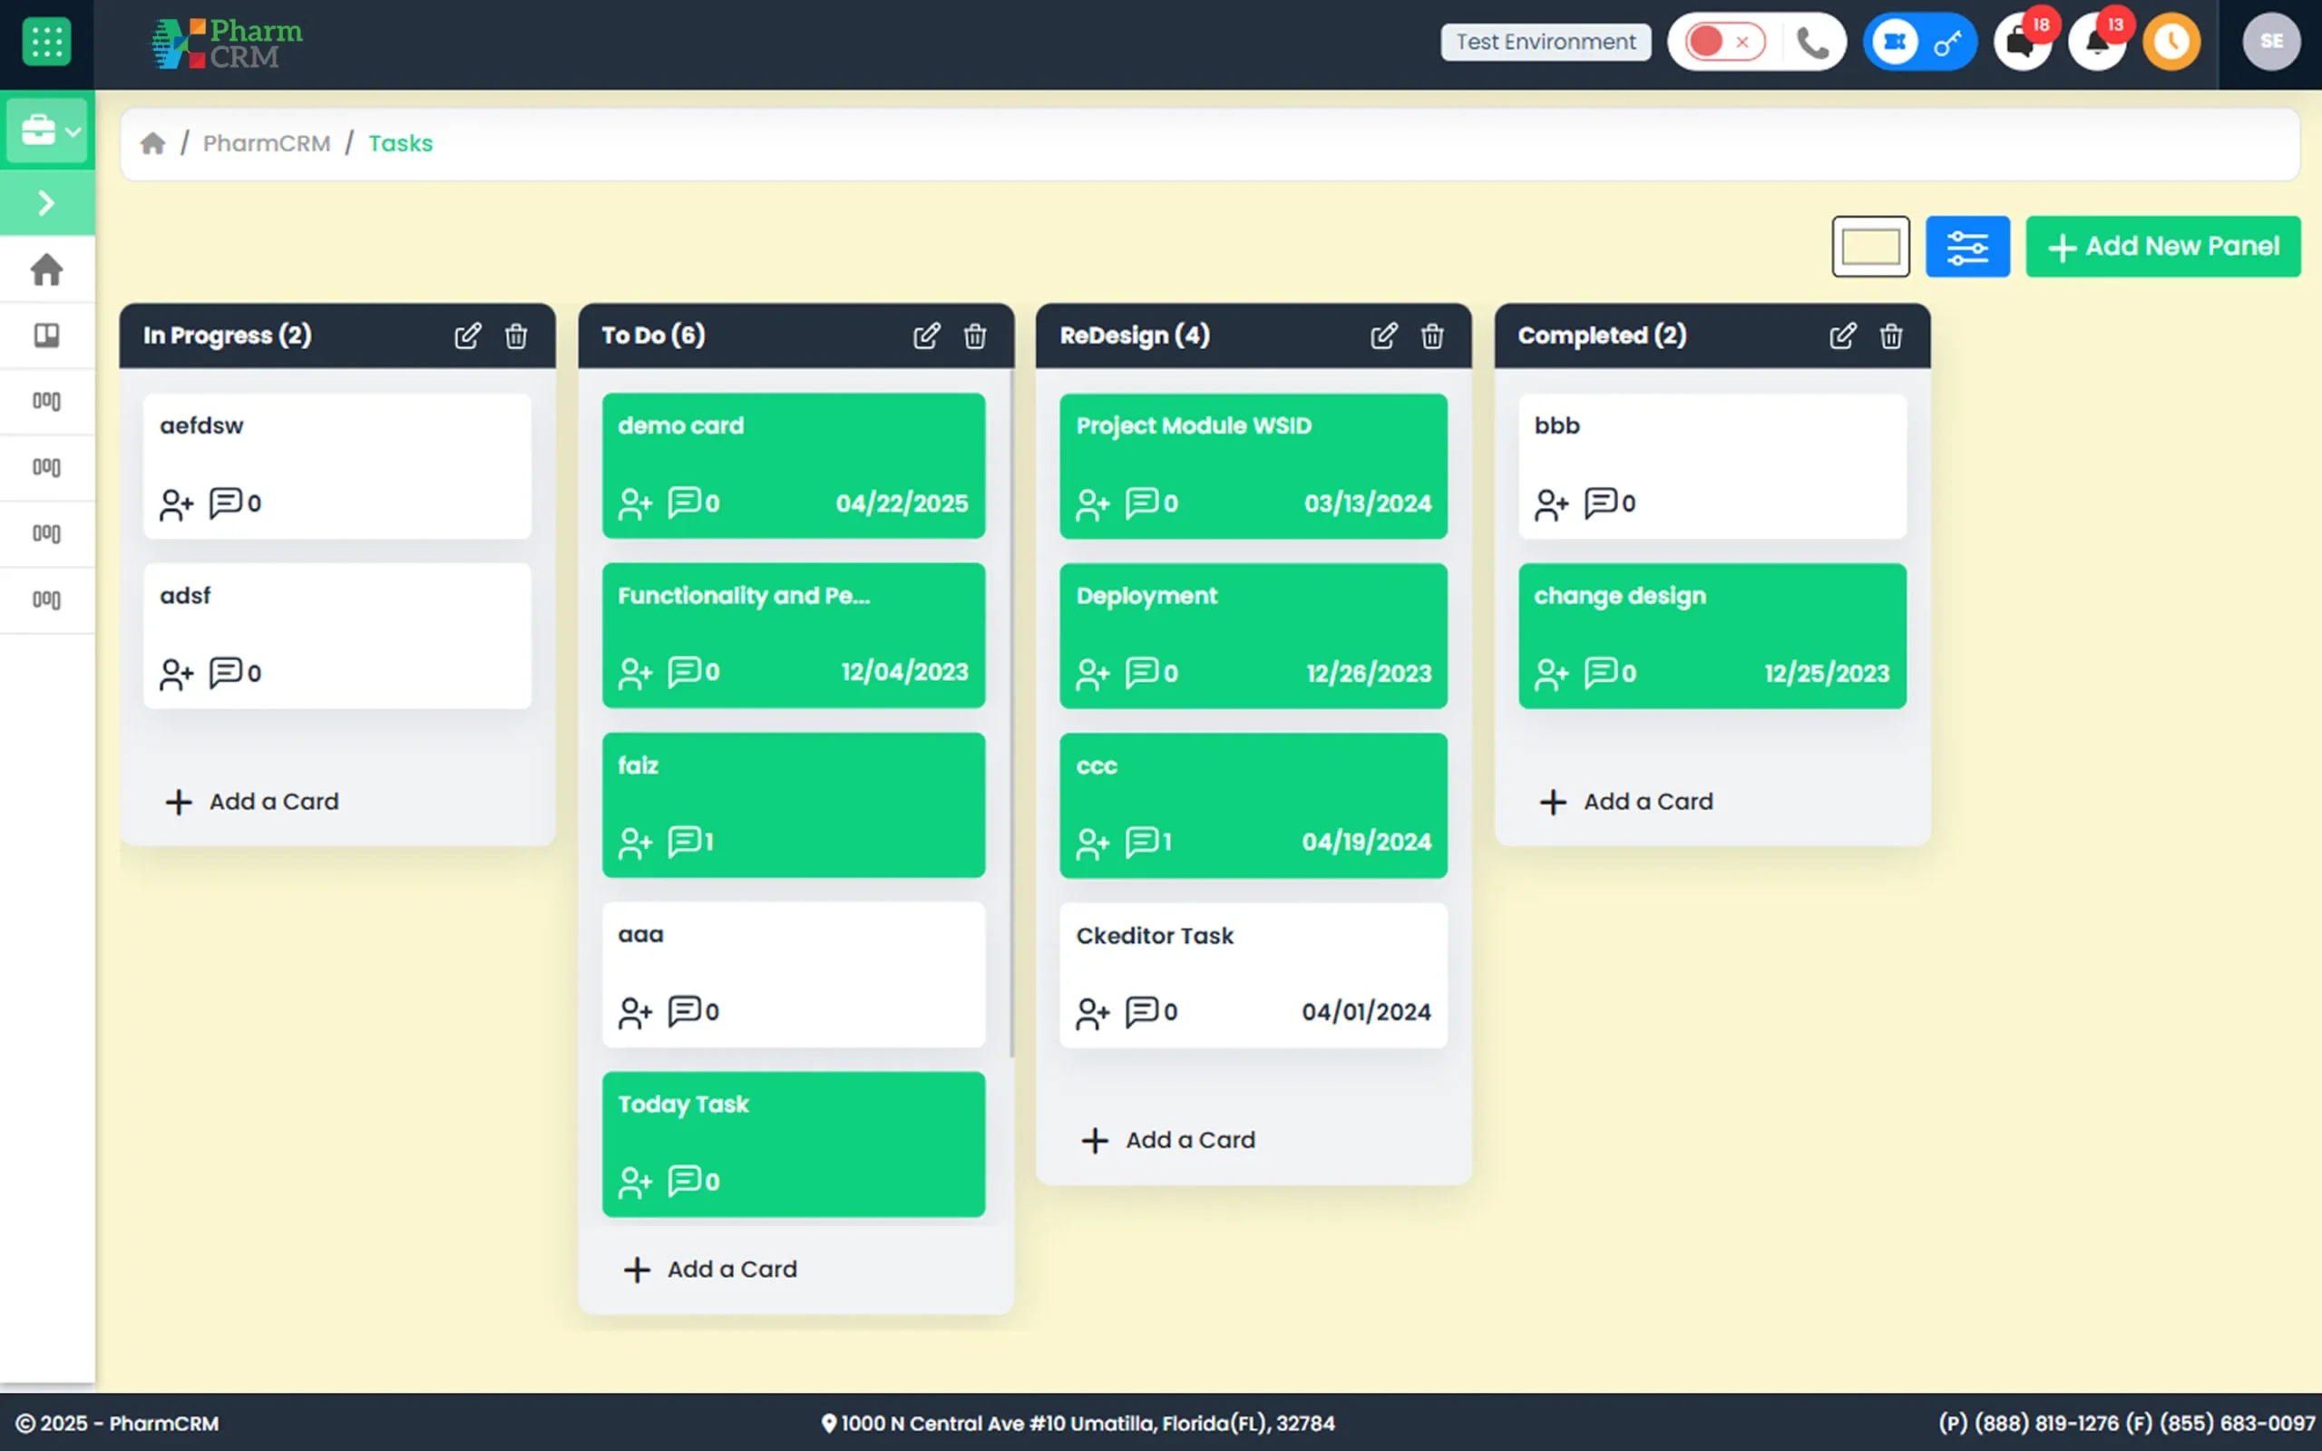The width and height of the screenshot is (2322, 1451).
Task: Delete the ReDesign panel
Action: click(x=1432, y=336)
